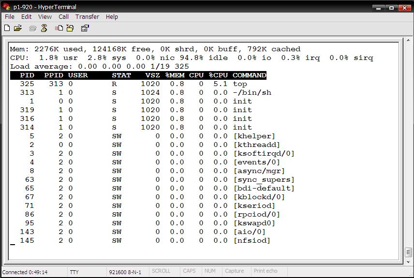
Task: Open the Transfer menu
Action: tap(87, 16)
